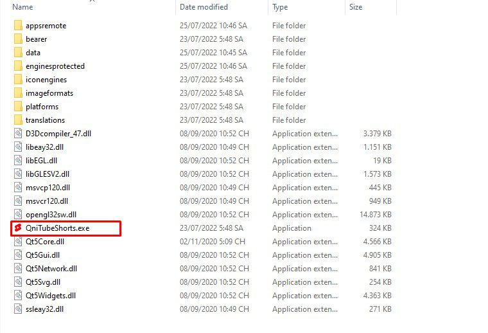The height and width of the screenshot is (333, 488).
Task: Select the ssleay32.dll file name
Action: [x=44, y=309]
